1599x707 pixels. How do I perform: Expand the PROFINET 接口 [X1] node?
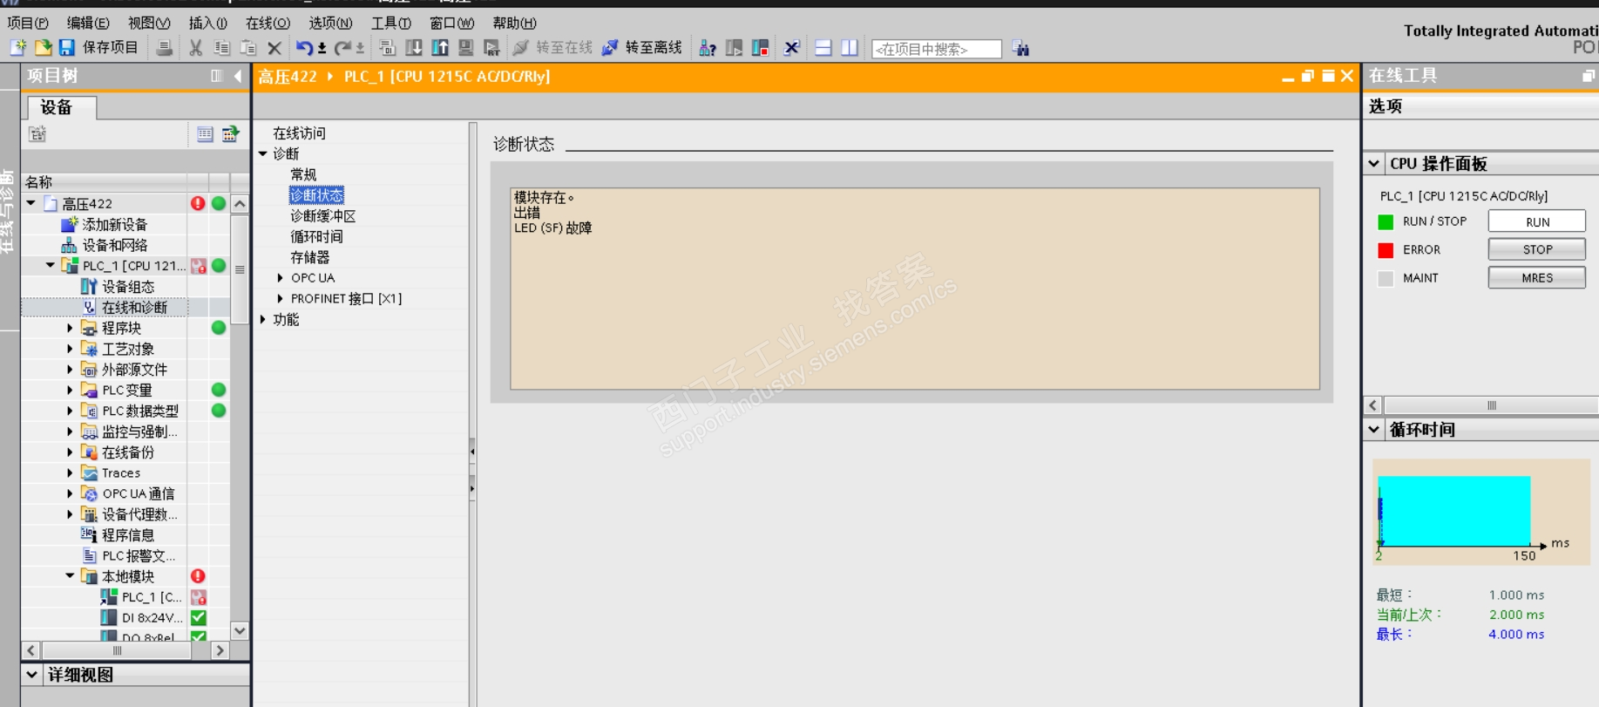pyautogui.click(x=280, y=298)
